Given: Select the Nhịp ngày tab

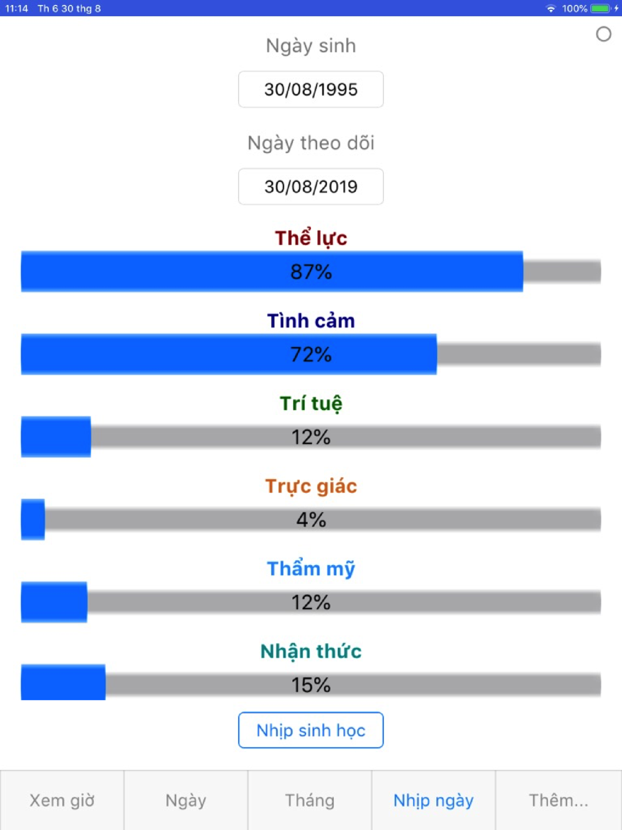Looking at the screenshot, I should 434,800.
